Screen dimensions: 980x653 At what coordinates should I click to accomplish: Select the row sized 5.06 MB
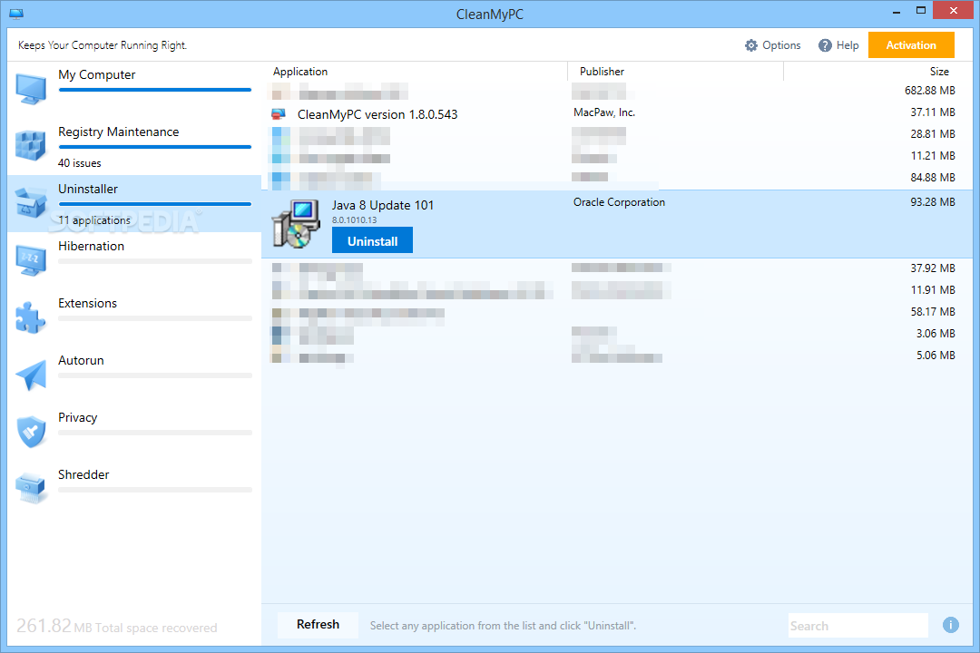(x=618, y=356)
